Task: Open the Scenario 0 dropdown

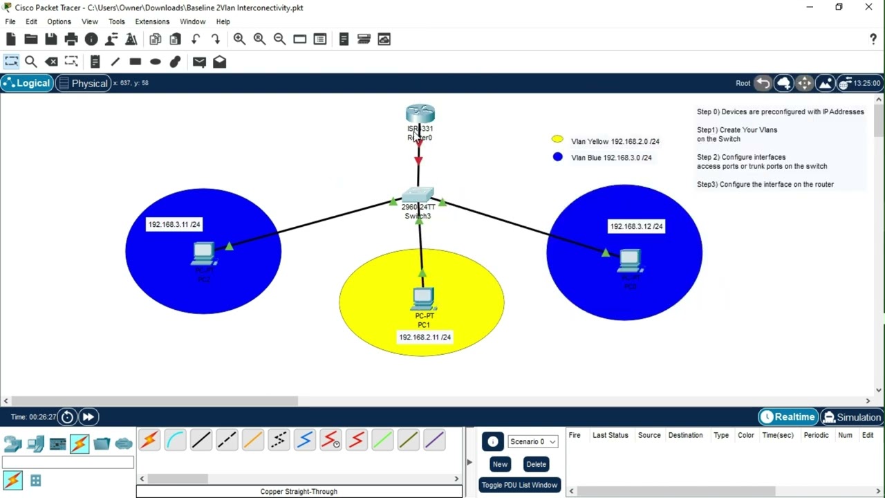Action: point(532,441)
